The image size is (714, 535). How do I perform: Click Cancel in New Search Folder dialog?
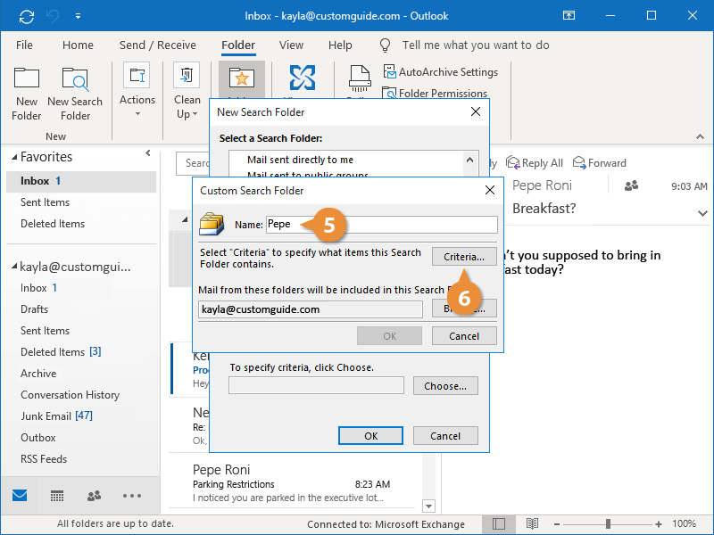[445, 436]
